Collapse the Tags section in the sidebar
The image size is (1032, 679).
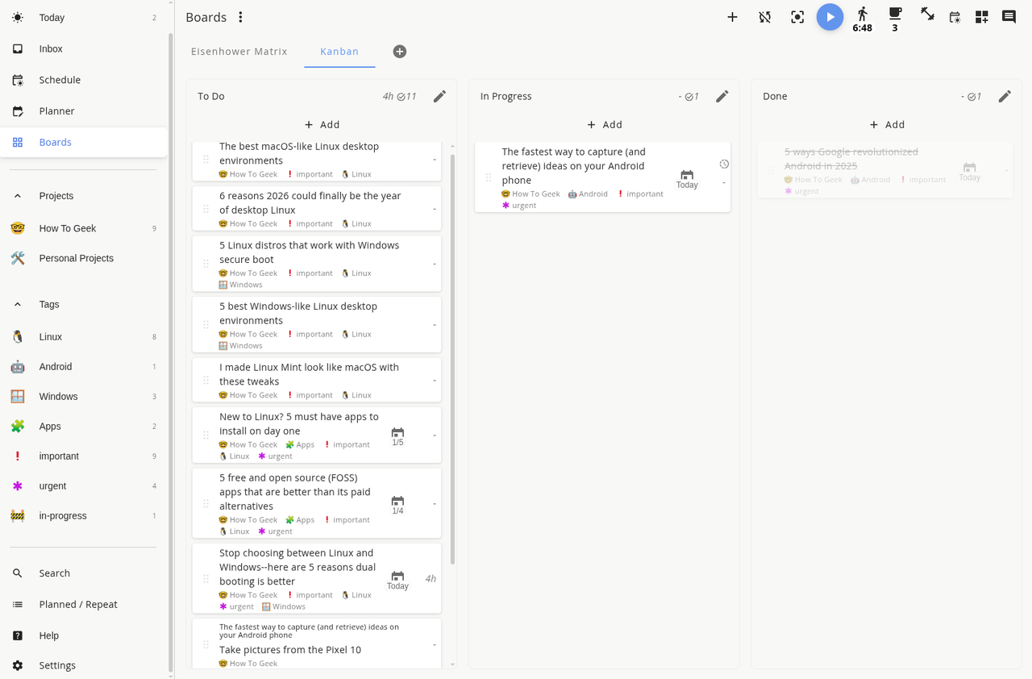[19, 304]
